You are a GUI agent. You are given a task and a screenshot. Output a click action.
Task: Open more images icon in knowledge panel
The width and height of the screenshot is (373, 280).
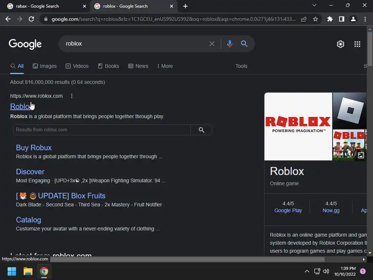[361, 155]
